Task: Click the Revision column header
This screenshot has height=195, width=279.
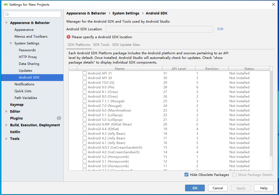Action: coord(212,69)
